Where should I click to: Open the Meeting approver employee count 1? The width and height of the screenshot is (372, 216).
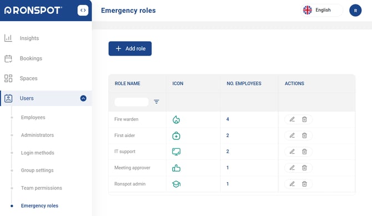[x=228, y=168]
